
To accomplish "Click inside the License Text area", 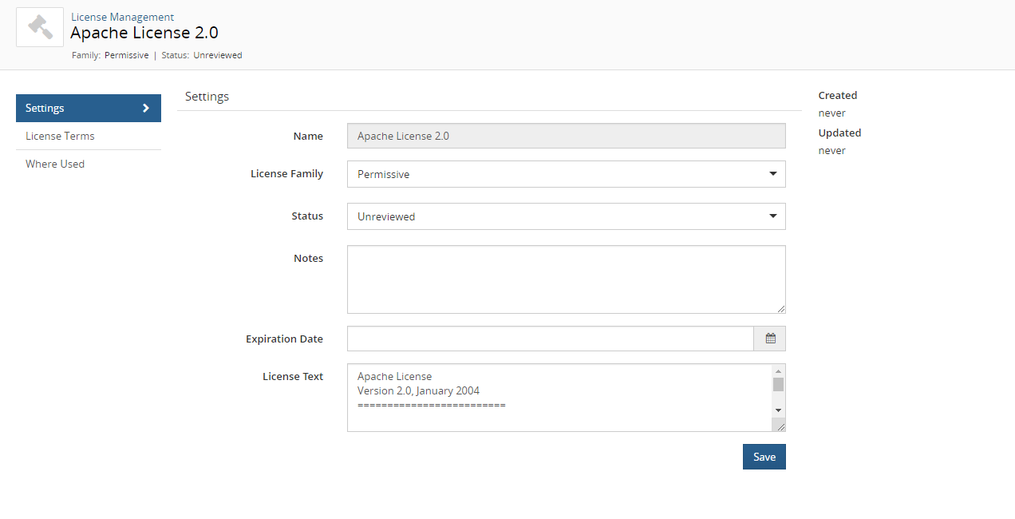I will click(x=559, y=398).
